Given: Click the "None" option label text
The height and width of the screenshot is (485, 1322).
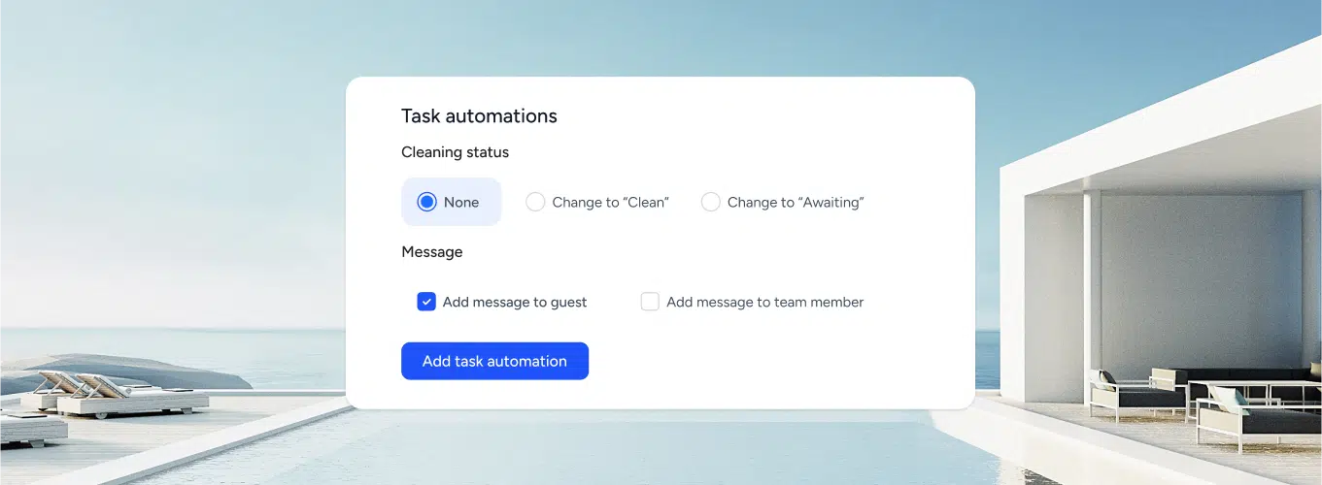Looking at the screenshot, I should click(461, 203).
